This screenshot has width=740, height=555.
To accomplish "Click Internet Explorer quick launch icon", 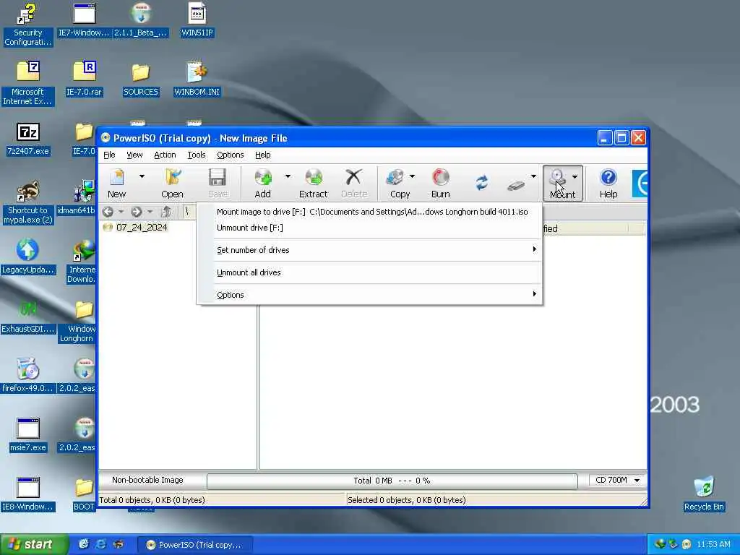I will coord(100,544).
